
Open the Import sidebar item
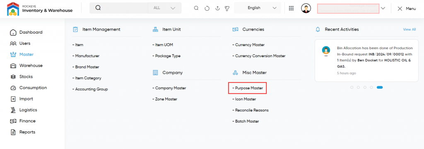tap(22, 99)
